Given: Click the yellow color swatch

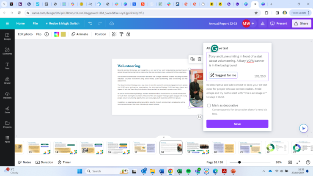Looking at the screenshot, I should (x=63, y=34).
